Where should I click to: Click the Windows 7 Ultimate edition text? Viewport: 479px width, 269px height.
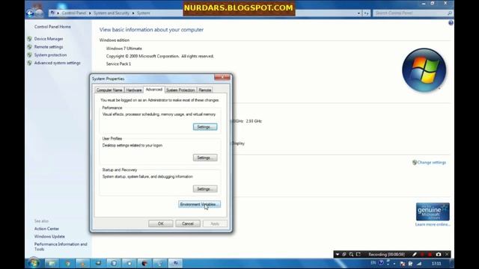[124, 49]
